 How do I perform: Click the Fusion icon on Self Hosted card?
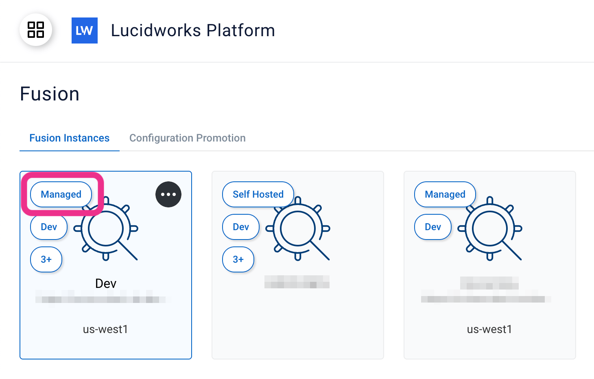[x=298, y=229]
